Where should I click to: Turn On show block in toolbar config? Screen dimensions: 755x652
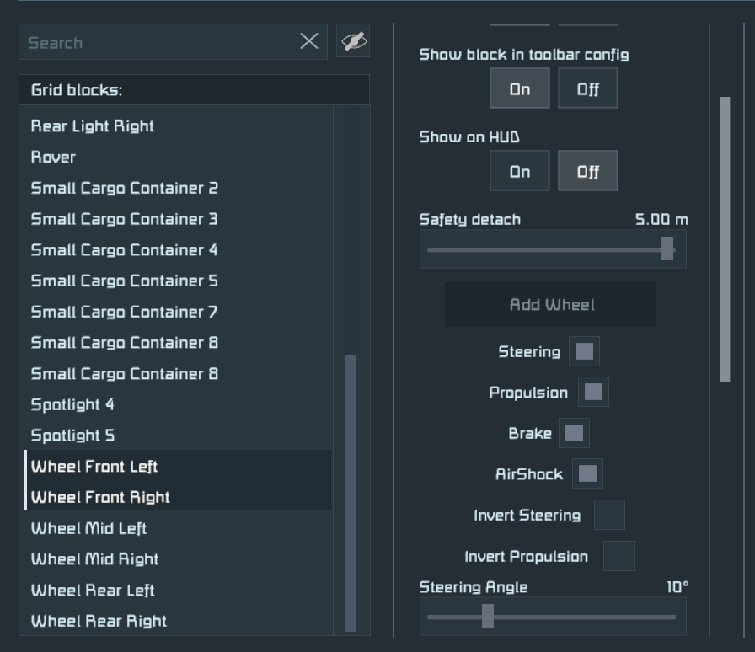[x=520, y=88]
